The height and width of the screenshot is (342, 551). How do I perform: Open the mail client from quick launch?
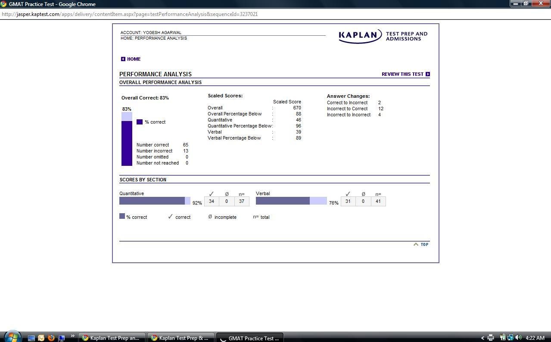(41, 338)
